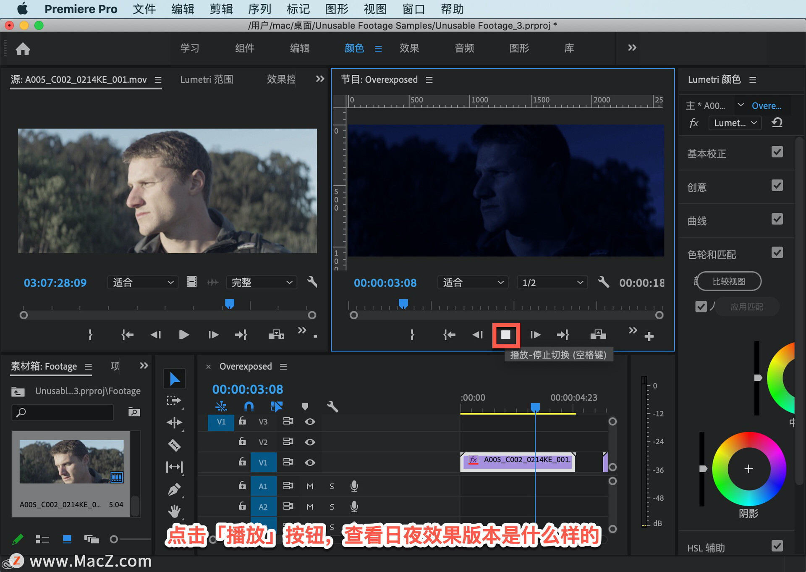Click Home icon in the workspace bar
Viewport: 806px width, 572px height.
(23, 49)
